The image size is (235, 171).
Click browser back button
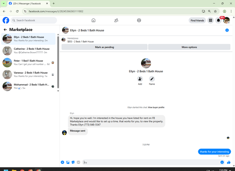tap(4, 11)
